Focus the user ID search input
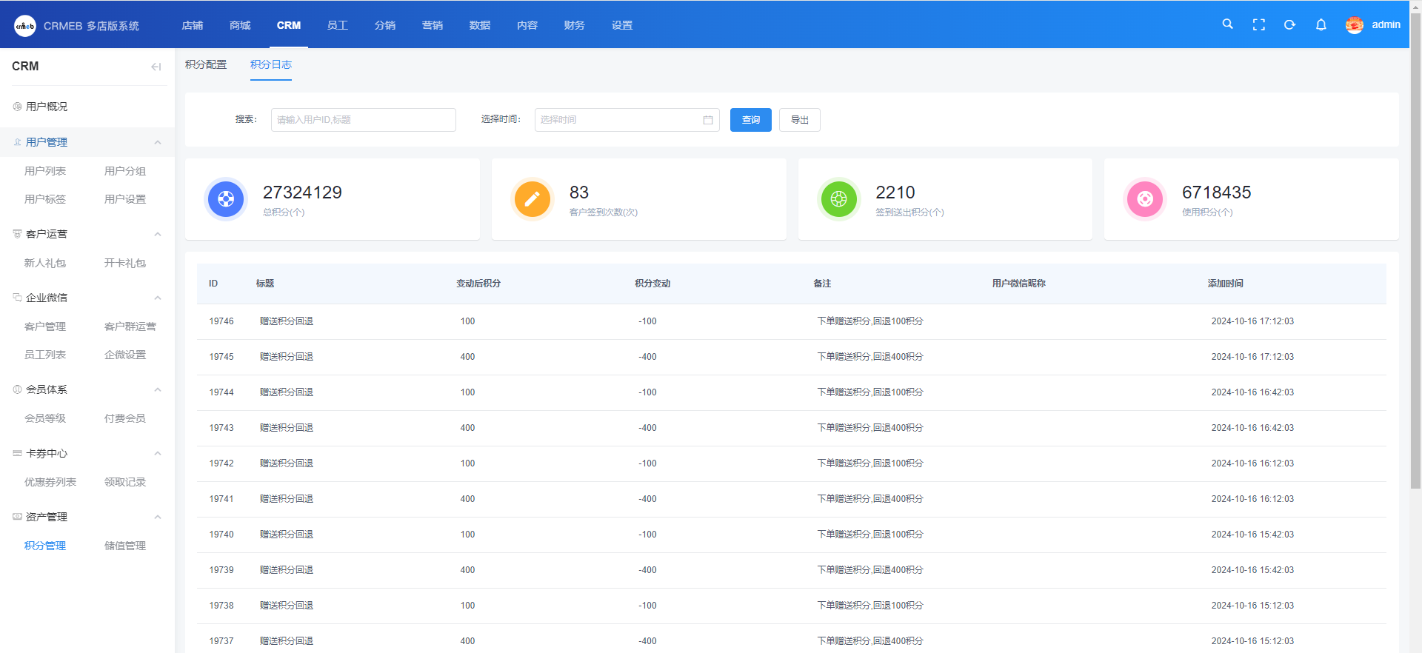 coord(363,120)
